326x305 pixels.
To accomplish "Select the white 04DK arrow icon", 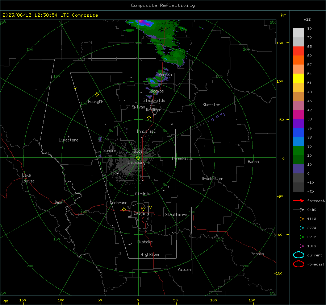I will pos(298,210).
